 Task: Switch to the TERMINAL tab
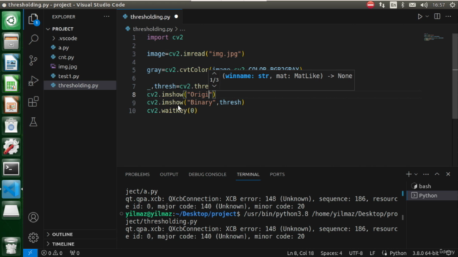click(x=248, y=174)
